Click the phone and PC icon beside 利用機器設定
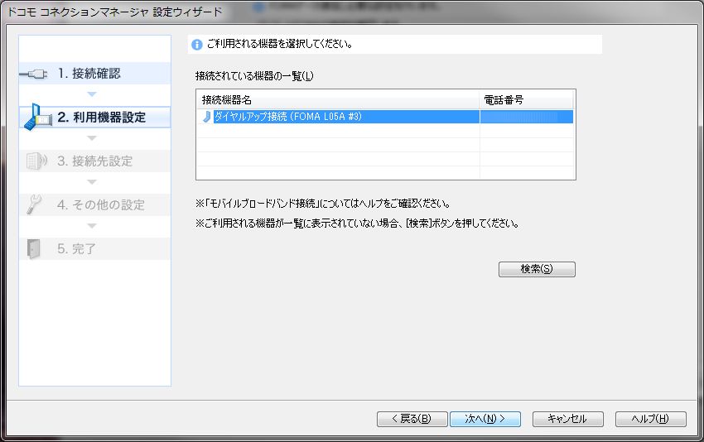 38,117
